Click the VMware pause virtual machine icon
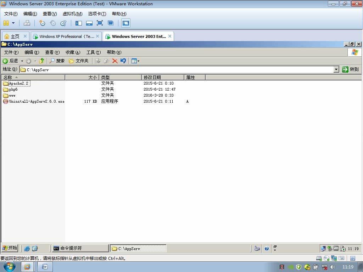 pyautogui.click(x=6, y=23)
